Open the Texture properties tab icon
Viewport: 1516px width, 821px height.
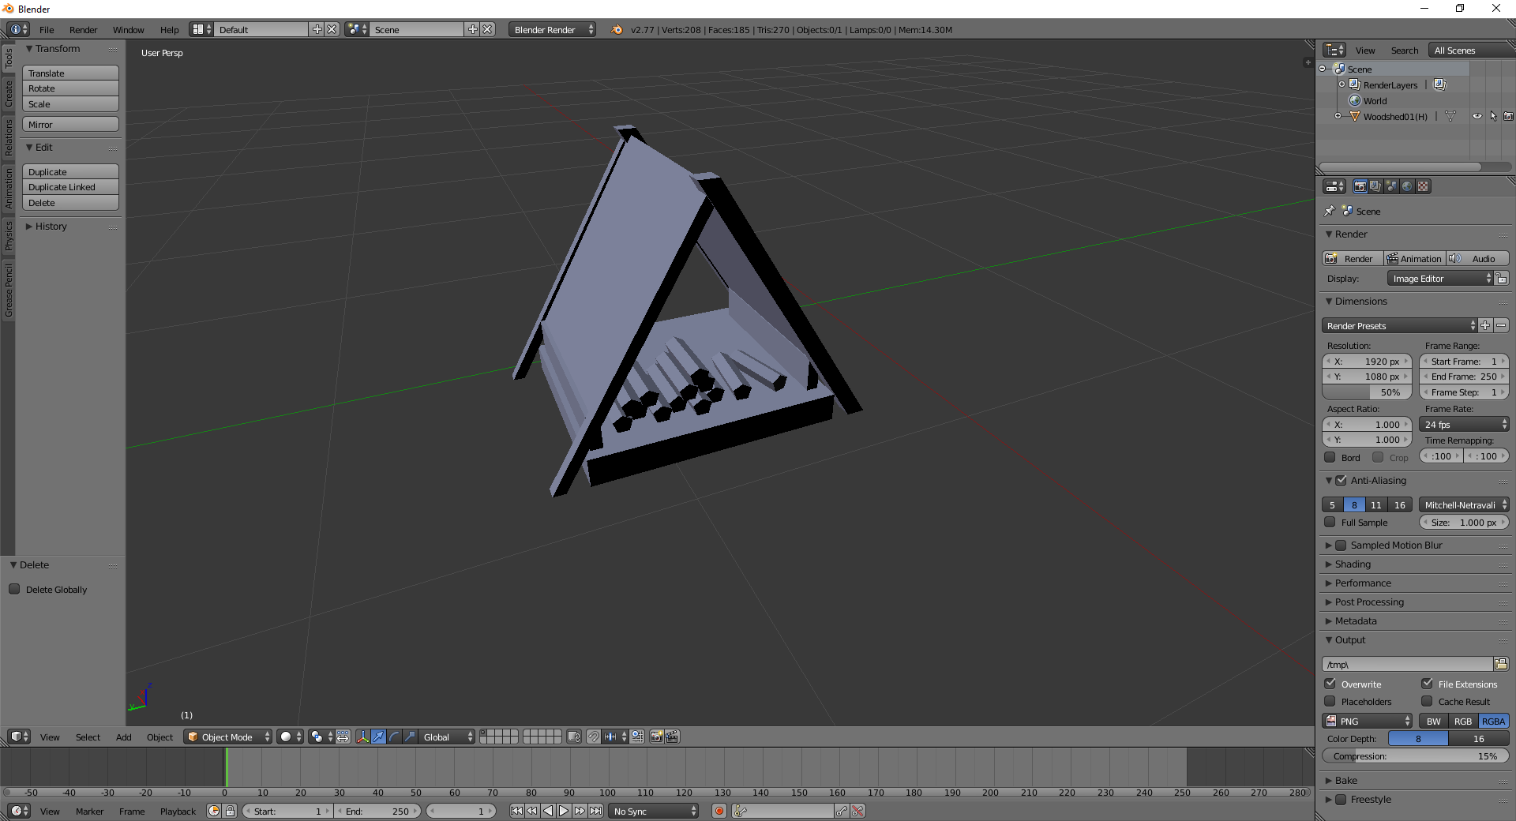(1423, 187)
